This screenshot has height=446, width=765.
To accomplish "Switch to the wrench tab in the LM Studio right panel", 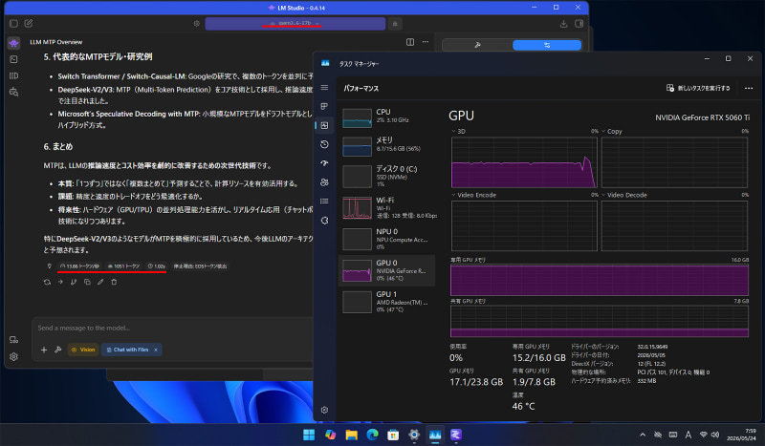I will click(x=477, y=45).
